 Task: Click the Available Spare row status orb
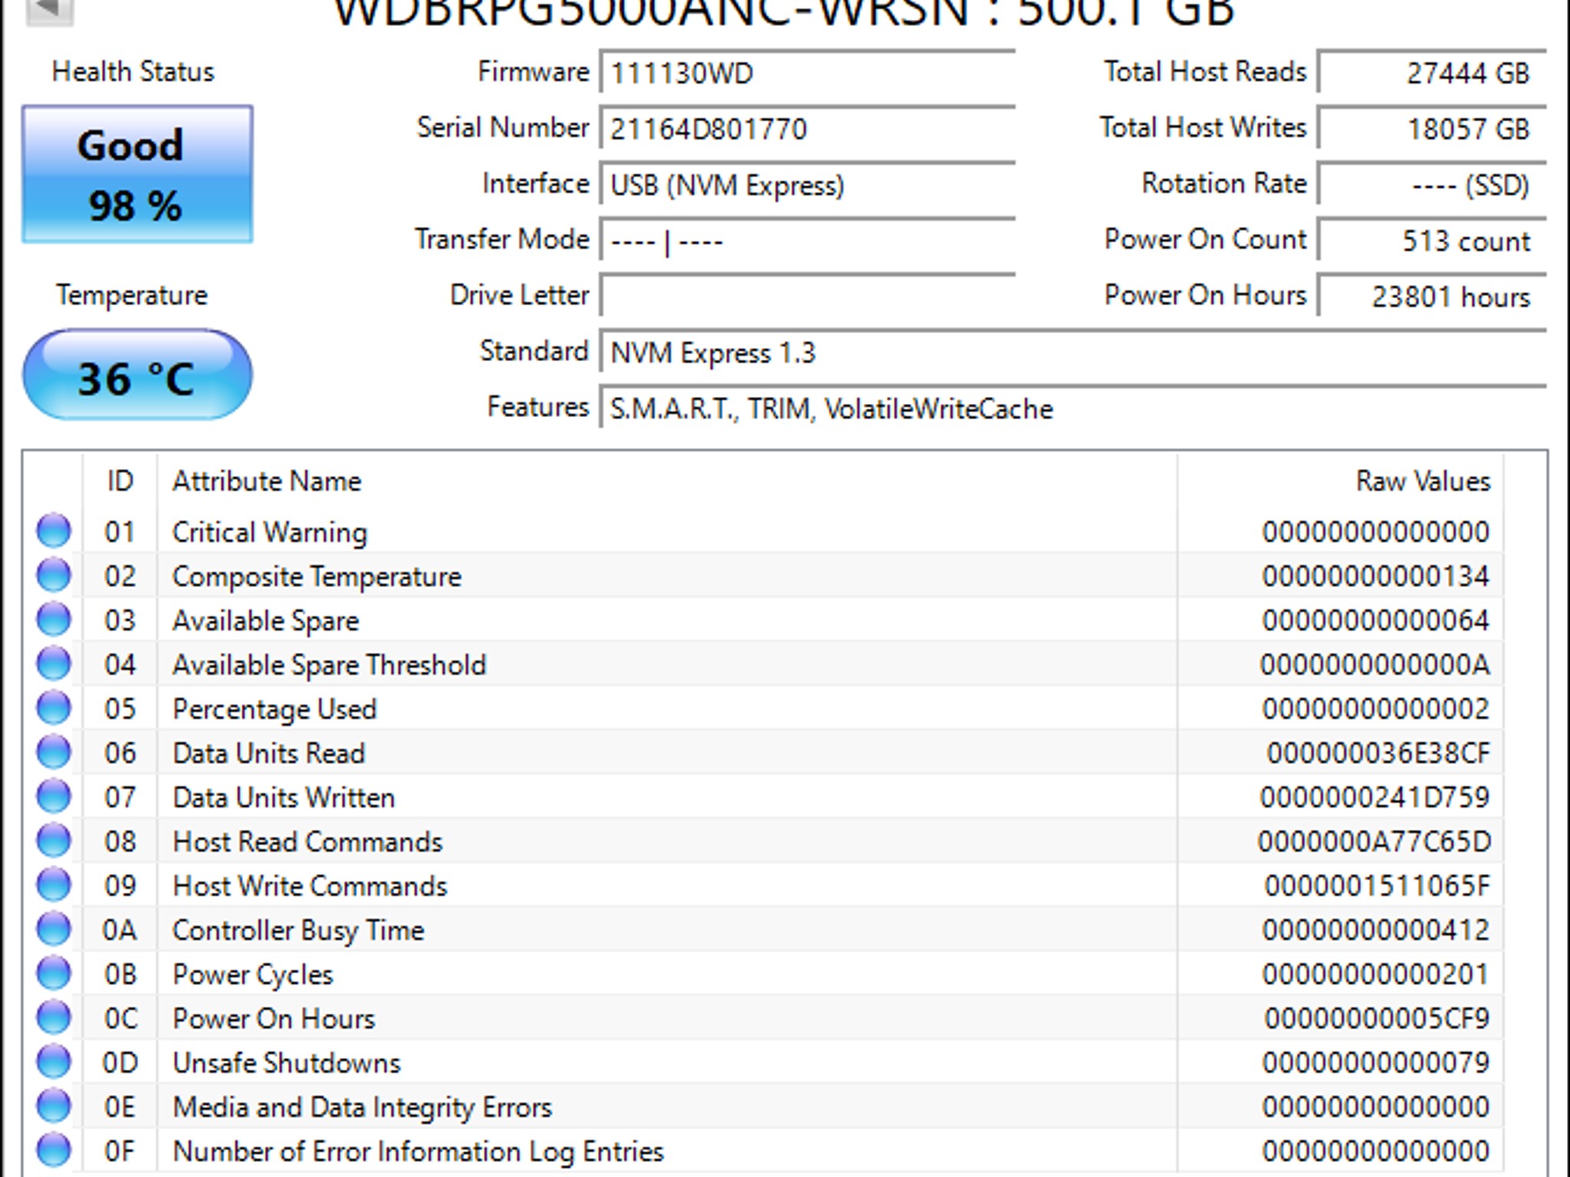coord(54,619)
